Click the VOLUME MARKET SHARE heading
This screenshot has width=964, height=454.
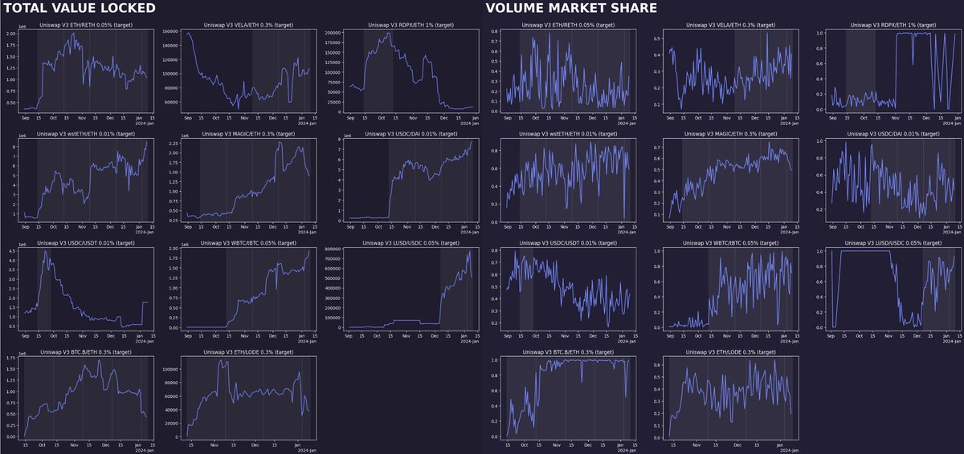coord(571,9)
